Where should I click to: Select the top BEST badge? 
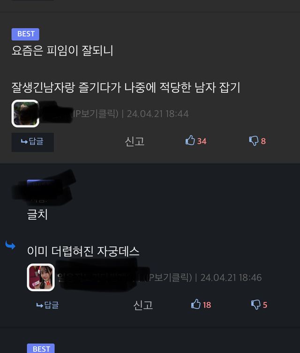click(x=25, y=34)
